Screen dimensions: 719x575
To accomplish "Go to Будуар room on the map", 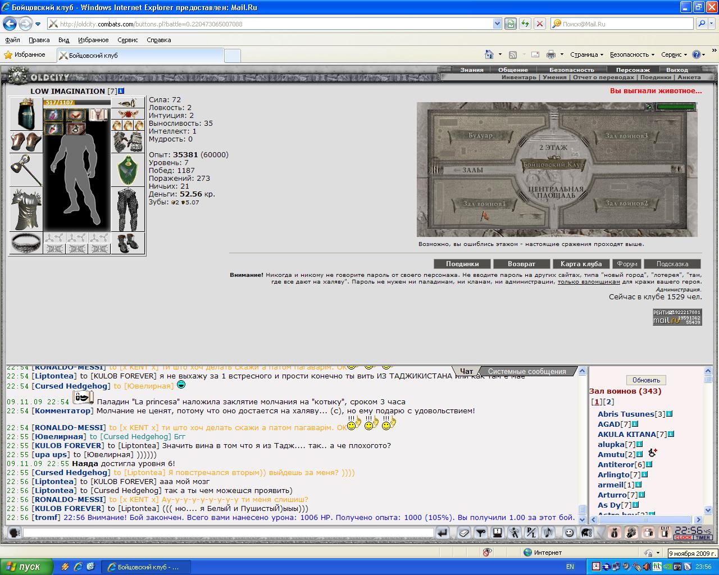I will click(x=480, y=135).
